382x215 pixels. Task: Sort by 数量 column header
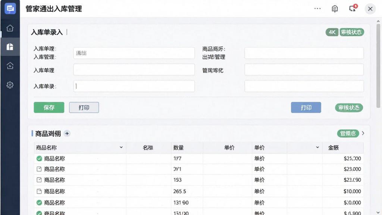[179, 148]
